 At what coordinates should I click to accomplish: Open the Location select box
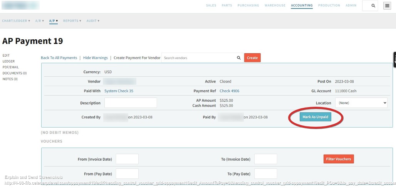coord(361,103)
